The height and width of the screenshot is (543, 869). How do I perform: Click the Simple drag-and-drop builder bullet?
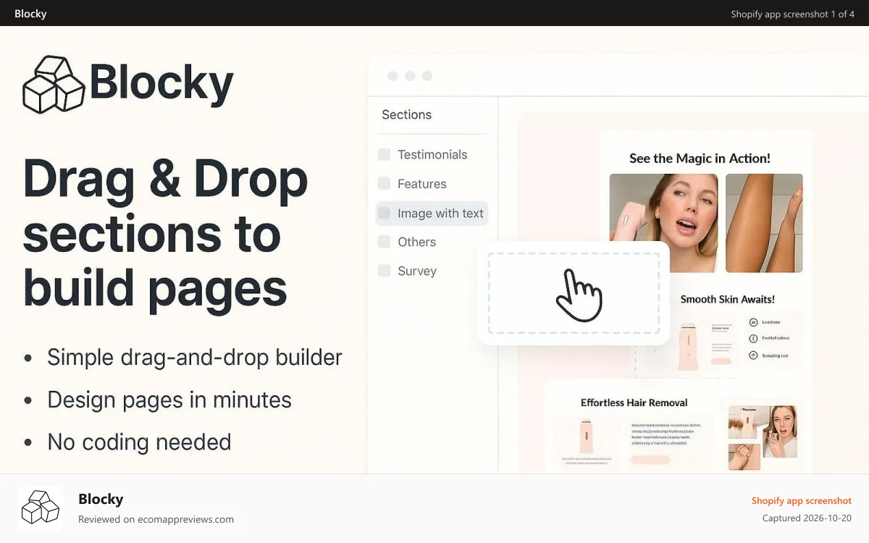(x=194, y=357)
